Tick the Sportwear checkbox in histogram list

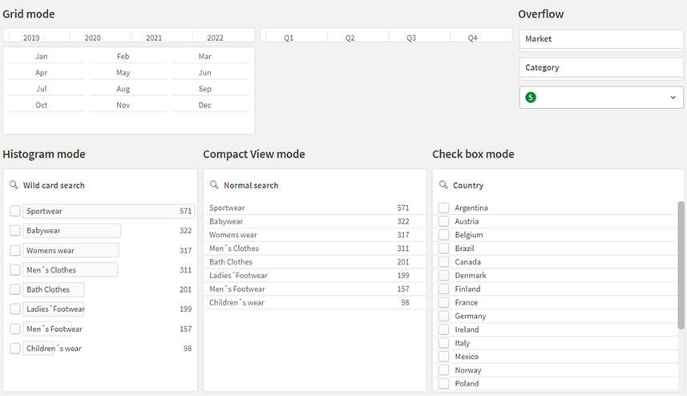pos(15,211)
